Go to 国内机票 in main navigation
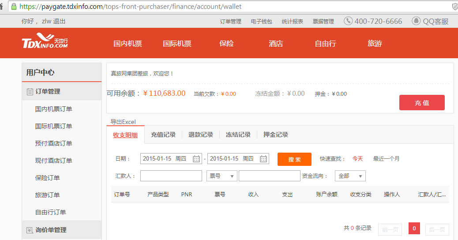Screen dimensions: 458x240 (128, 44)
